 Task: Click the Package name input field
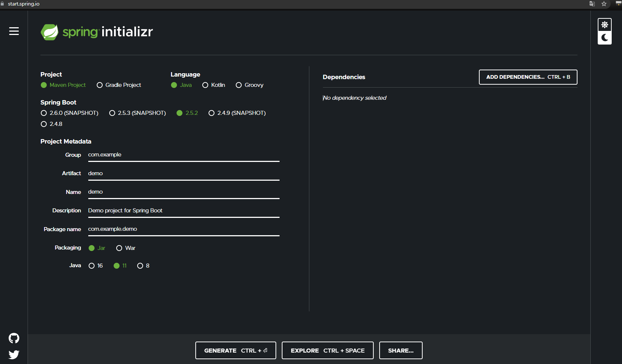(x=184, y=229)
